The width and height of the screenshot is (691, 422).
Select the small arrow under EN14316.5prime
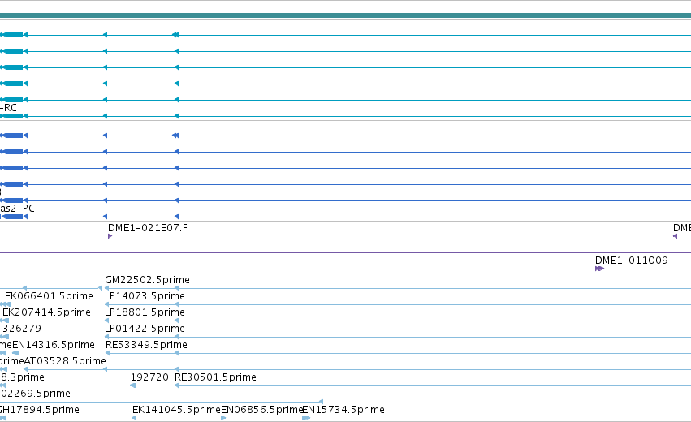[16, 353]
